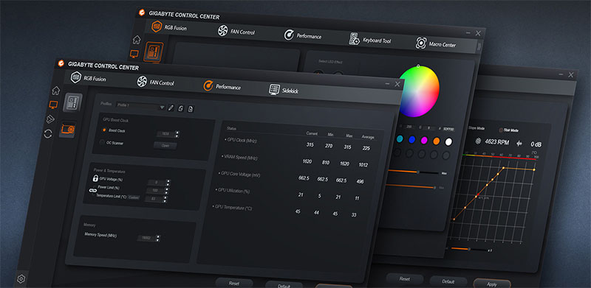
Task: Click the GPU Voltage stepper arrows
Action: click(x=168, y=183)
